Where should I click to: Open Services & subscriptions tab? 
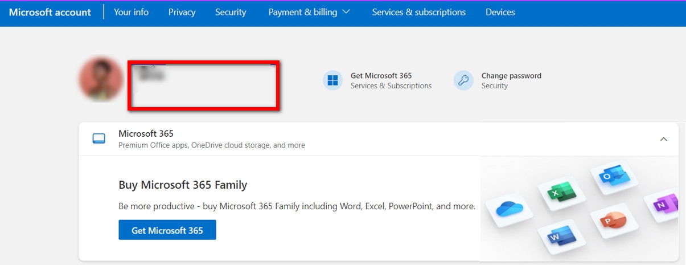click(419, 12)
